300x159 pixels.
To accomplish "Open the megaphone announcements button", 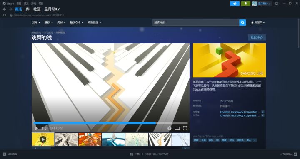I will pyautogui.click(x=235, y=4).
